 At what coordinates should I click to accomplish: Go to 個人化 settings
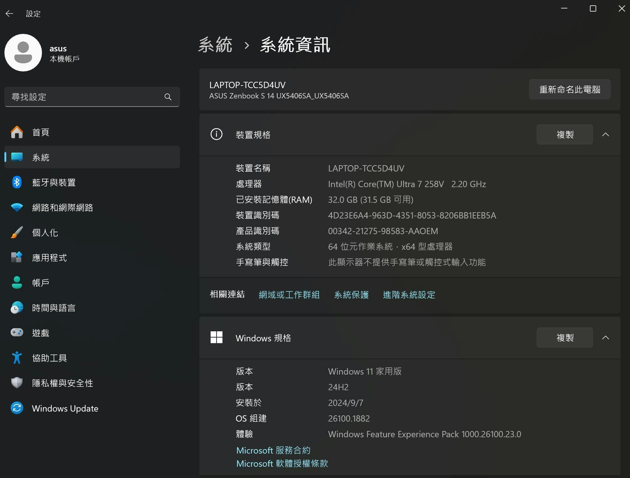coord(92,232)
